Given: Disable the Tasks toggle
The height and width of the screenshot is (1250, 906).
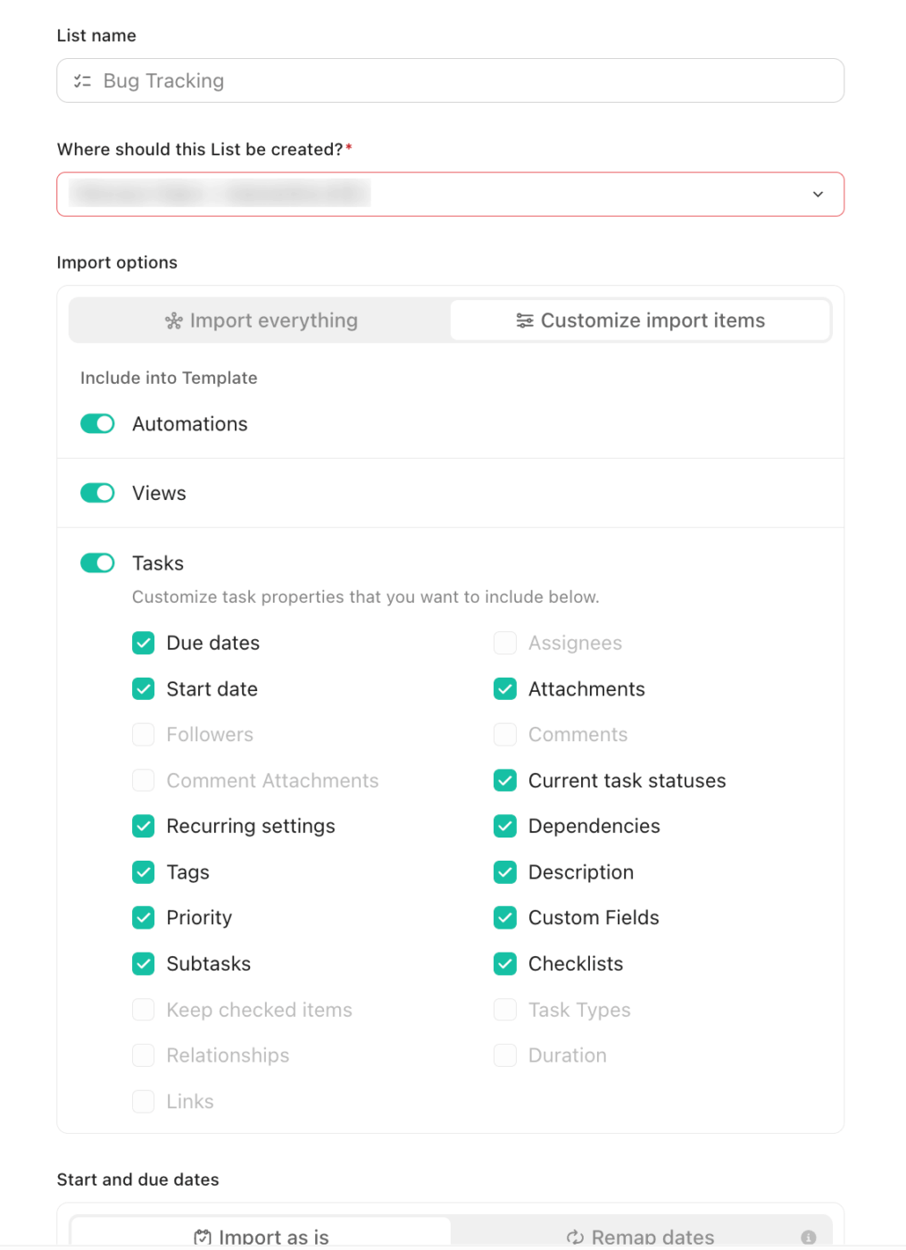Looking at the screenshot, I should pyautogui.click(x=97, y=562).
